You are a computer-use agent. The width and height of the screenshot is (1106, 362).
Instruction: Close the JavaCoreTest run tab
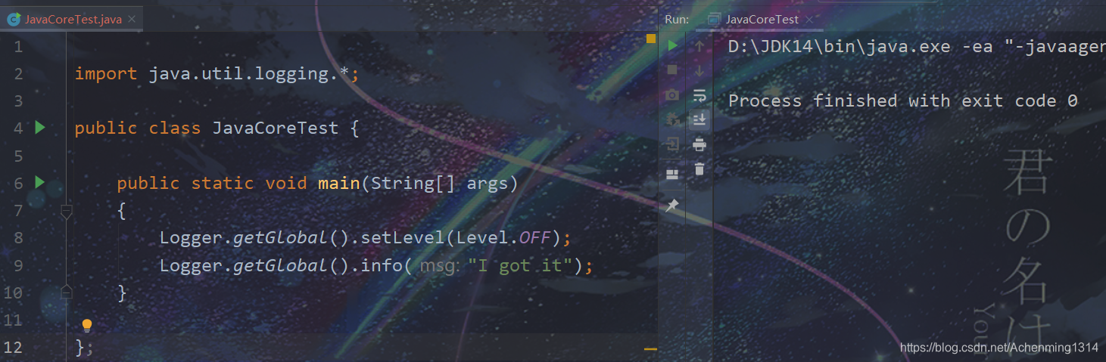pyautogui.click(x=808, y=20)
